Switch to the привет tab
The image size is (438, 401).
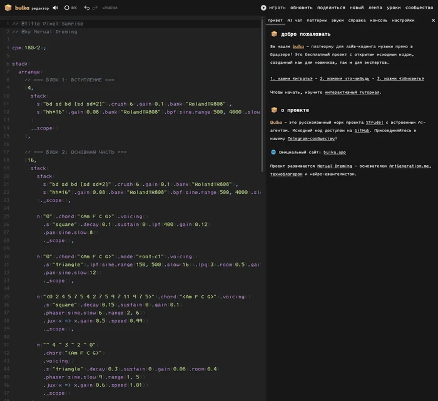point(275,21)
